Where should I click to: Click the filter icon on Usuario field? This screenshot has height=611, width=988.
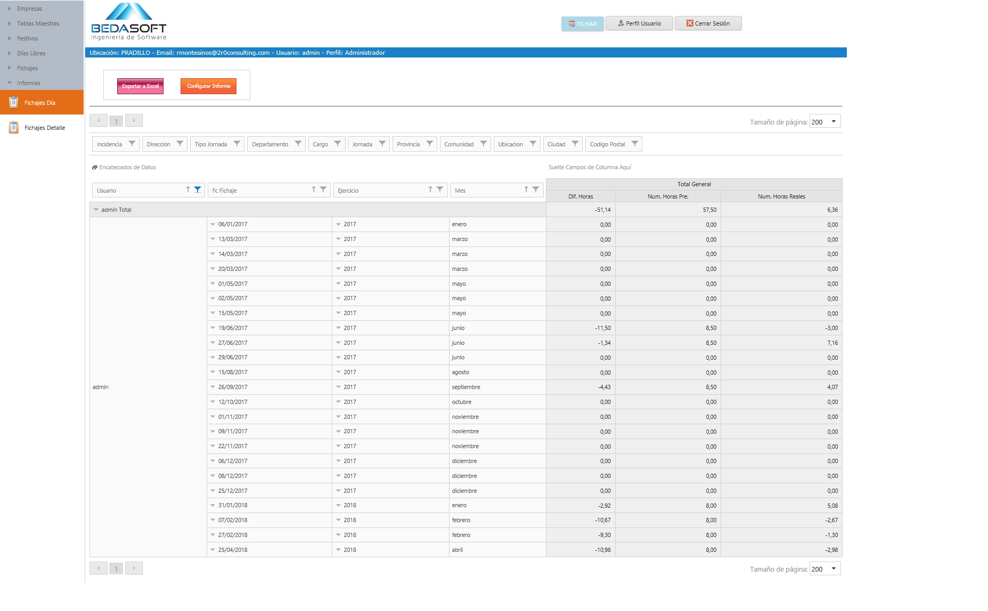click(x=198, y=189)
